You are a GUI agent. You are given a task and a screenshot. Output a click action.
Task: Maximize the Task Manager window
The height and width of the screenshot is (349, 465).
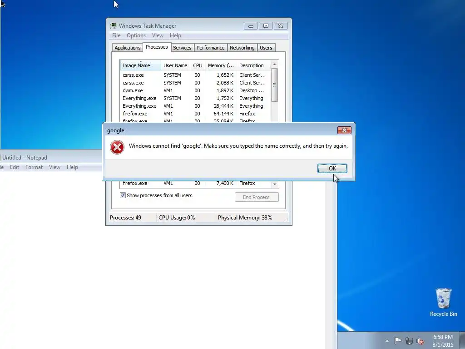pyautogui.click(x=266, y=26)
